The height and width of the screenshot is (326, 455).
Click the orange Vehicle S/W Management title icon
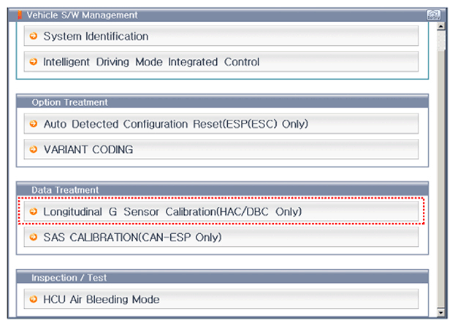pyautogui.click(x=20, y=15)
